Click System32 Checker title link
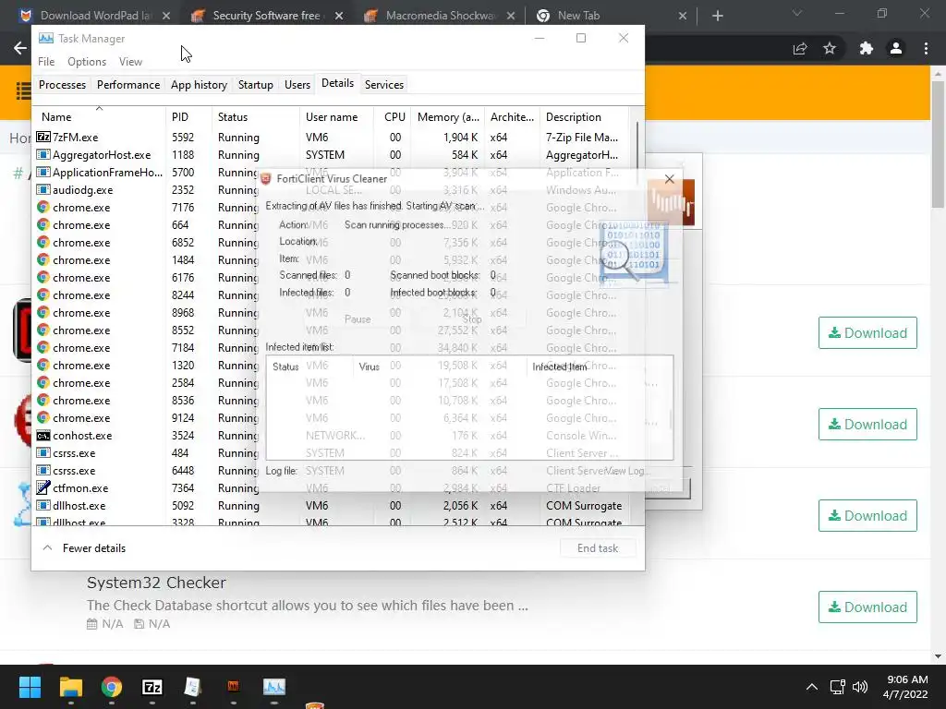The width and height of the screenshot is (946, 709). point(156,583)
